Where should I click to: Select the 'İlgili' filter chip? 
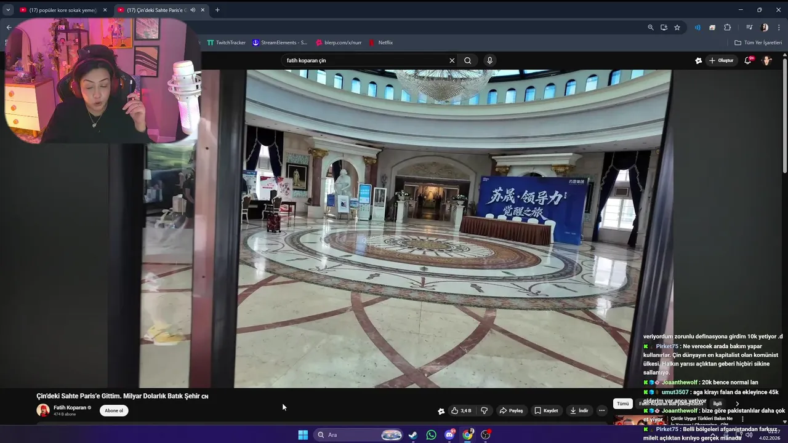tap(717, 404)
